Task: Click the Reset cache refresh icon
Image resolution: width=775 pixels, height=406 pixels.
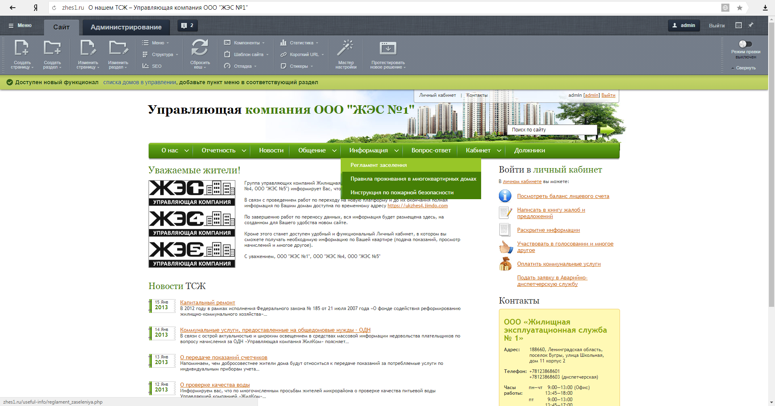Action: (200, 47)
